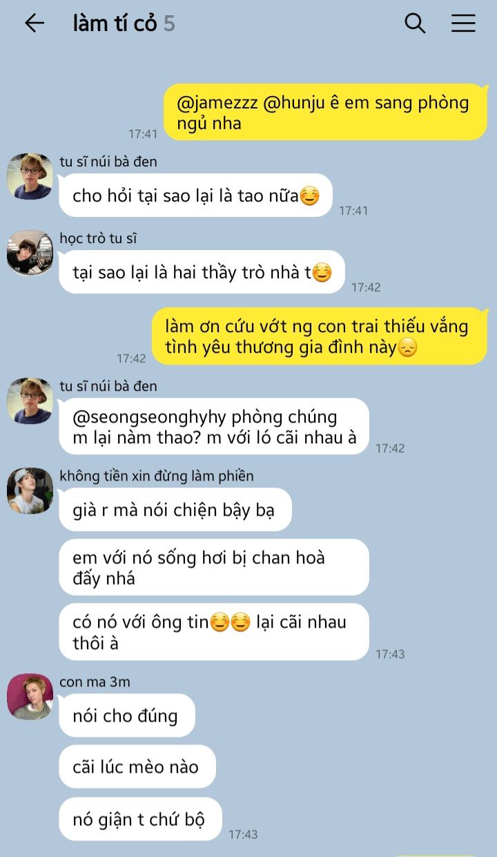Open the hamburger menu icon
497x857 pixels.
[463, 23]
